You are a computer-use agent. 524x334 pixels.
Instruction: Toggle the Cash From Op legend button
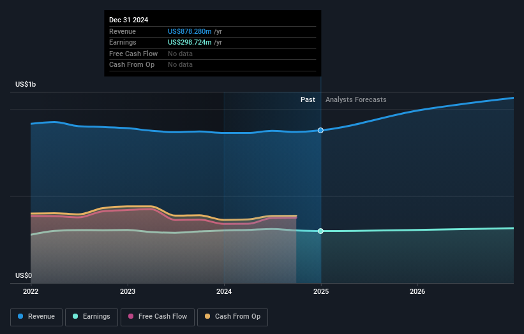[x=232, y=317]
